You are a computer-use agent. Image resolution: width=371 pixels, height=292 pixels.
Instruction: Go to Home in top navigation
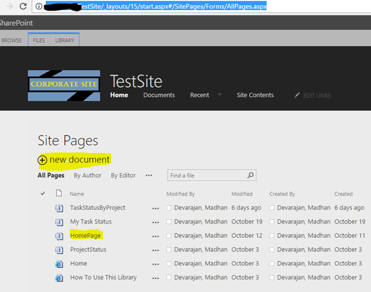point(119,95)
